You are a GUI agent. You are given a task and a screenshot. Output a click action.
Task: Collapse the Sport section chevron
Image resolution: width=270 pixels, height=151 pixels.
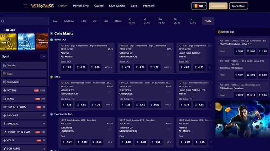tap(44, 57)
